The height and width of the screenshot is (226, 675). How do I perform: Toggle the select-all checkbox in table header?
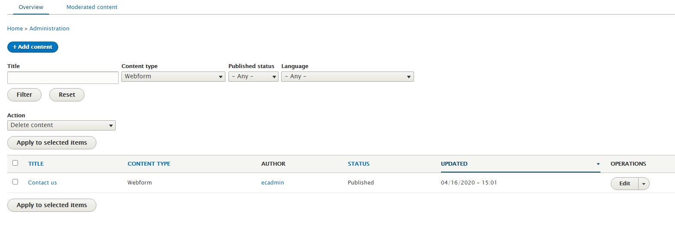15,163
